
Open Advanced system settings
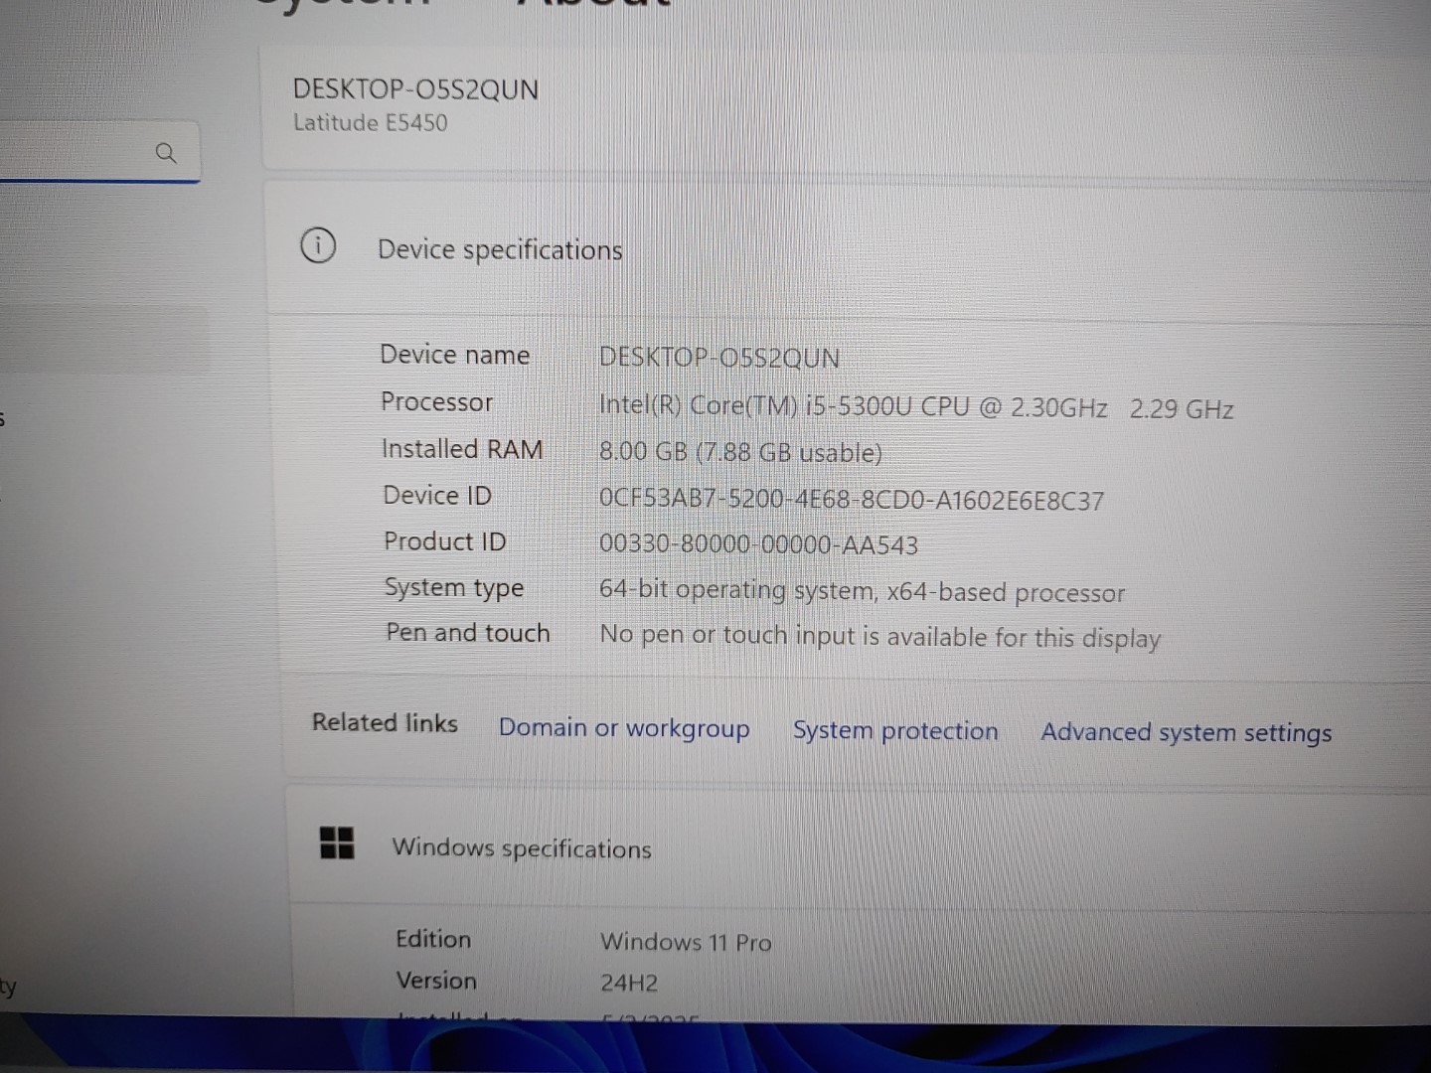1185,732
